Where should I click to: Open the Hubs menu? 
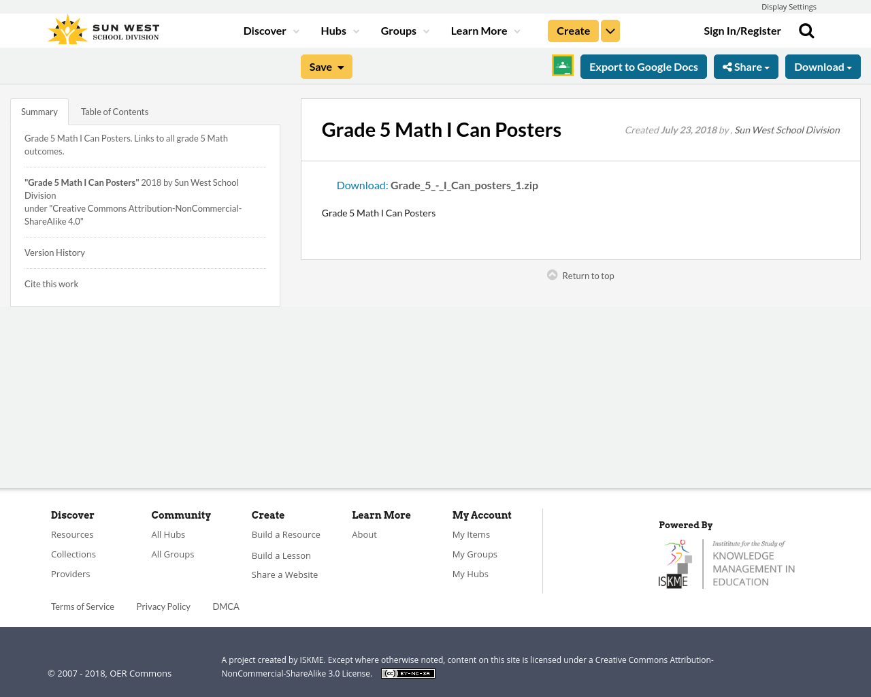pos(339,30)
